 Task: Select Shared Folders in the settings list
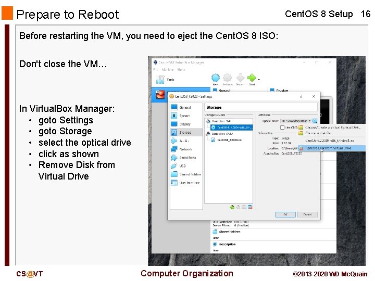pyautogui.click(x=186, y=174)
